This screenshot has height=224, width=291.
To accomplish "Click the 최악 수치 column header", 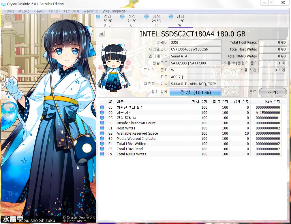I will pos(219,101).
